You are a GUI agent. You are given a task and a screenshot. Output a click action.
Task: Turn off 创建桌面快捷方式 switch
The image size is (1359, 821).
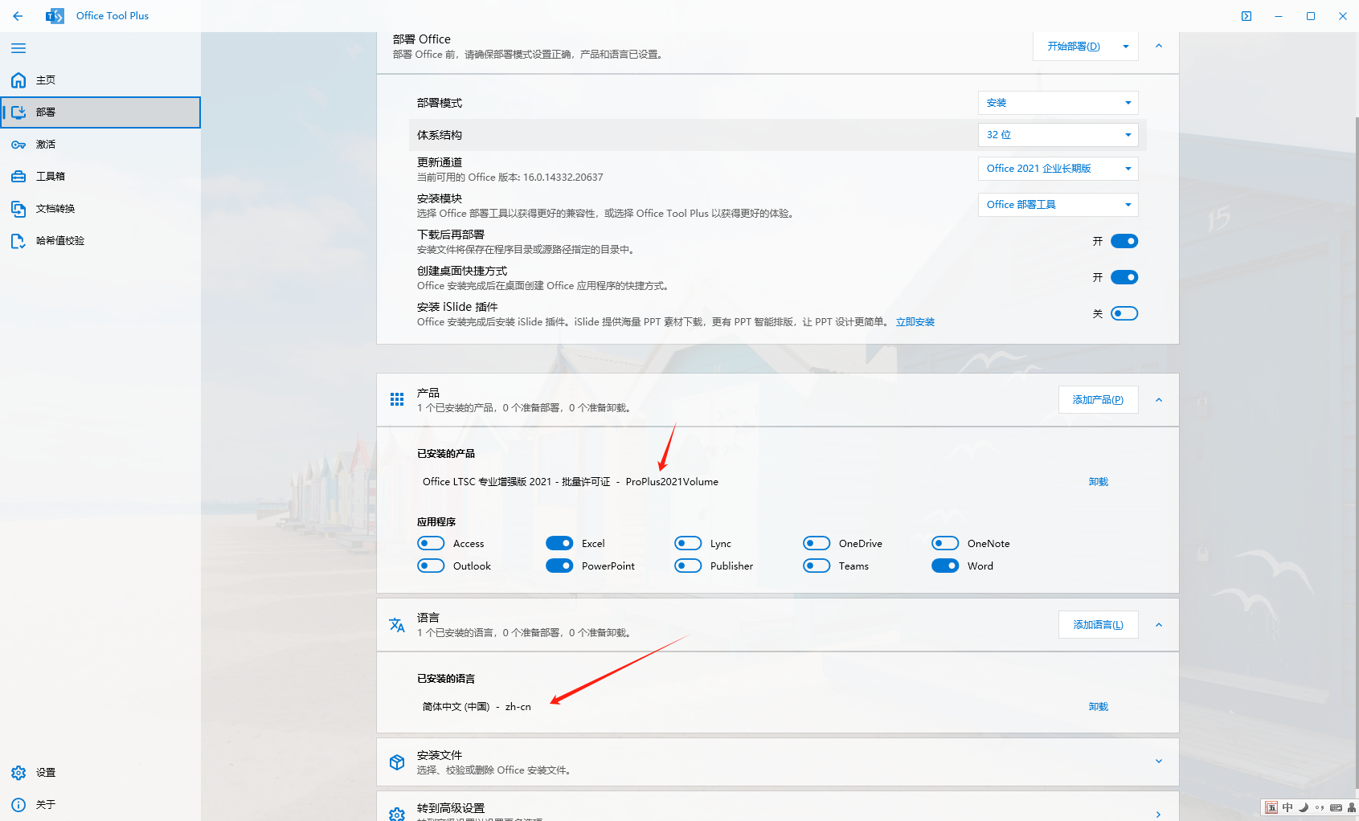click(x=1124, y=277)
